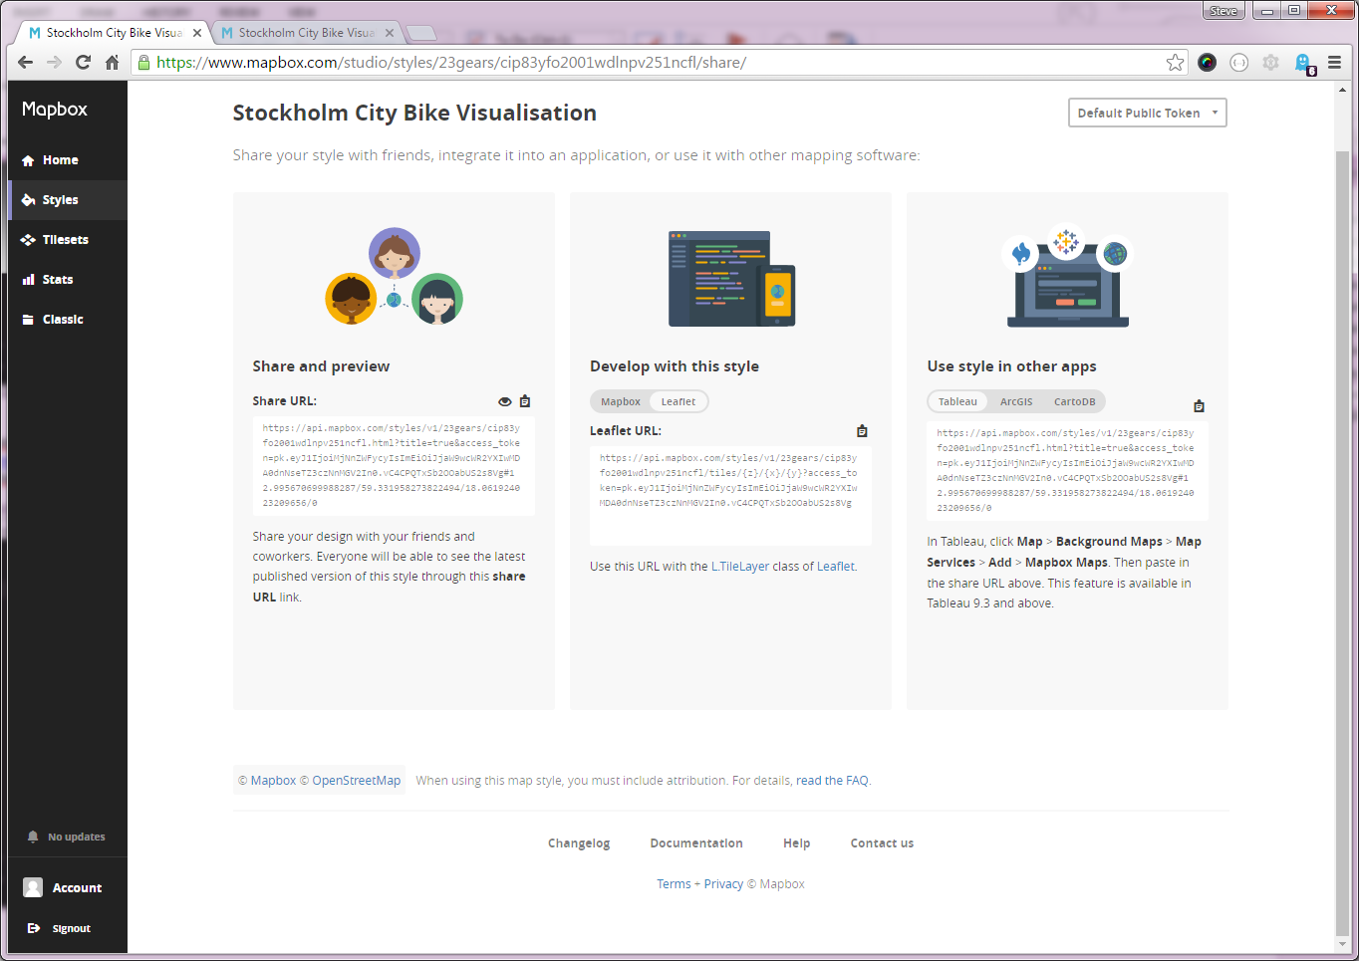Click Contact us in footer
1359x961 pixels.
(882, 843)
